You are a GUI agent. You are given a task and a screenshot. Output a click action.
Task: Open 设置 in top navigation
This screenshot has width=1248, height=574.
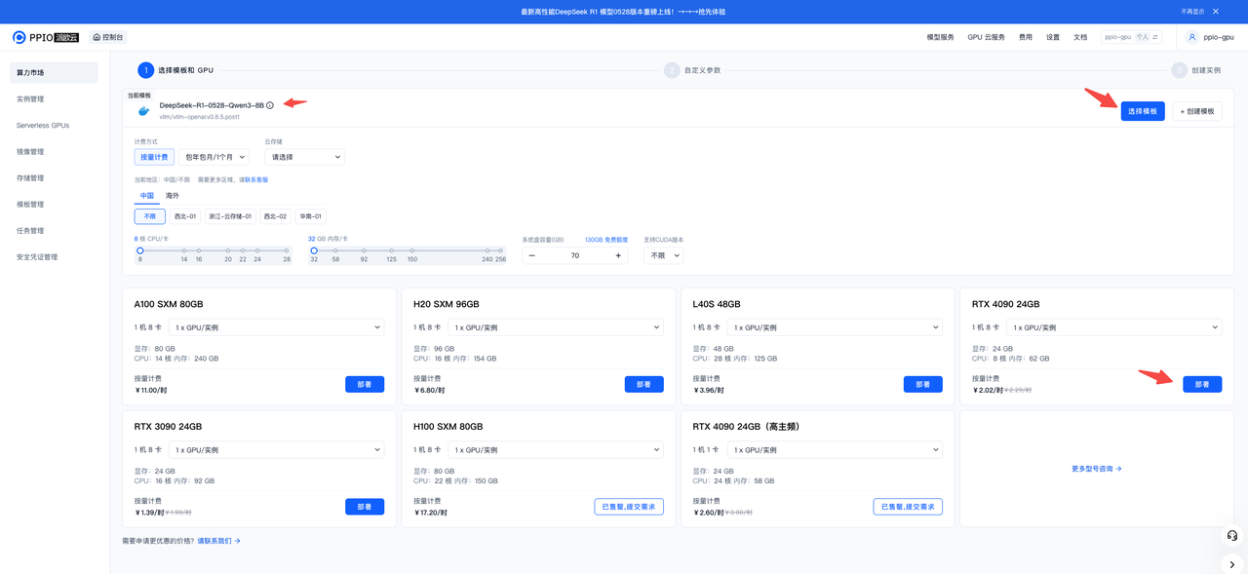pyautogui.click(x=1053, y=37)
